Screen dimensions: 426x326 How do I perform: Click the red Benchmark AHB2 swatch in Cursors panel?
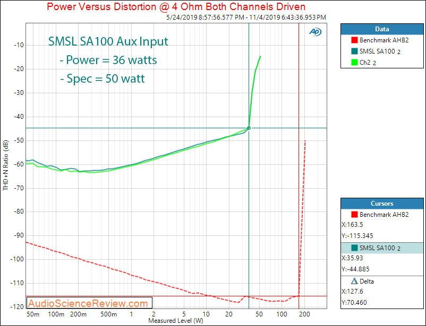click(354, 215)
